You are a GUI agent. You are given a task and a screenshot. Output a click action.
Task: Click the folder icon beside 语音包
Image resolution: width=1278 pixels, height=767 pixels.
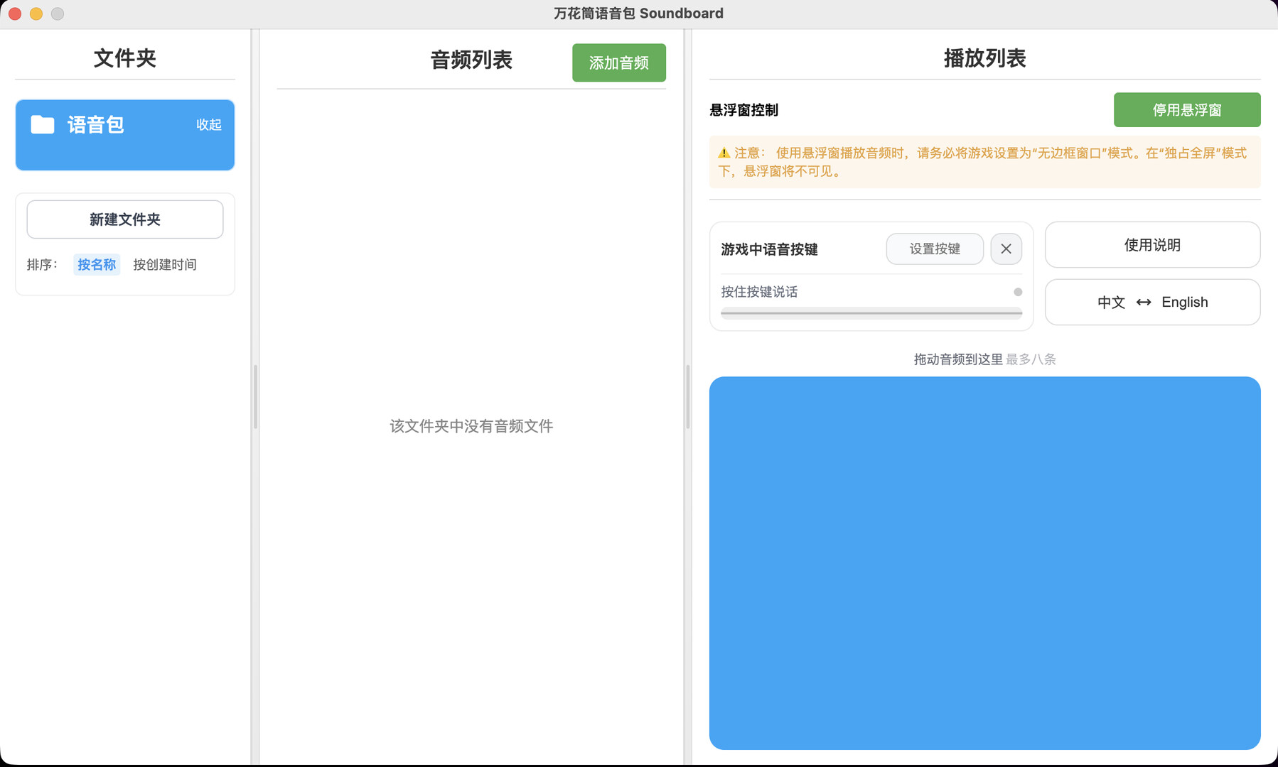coord(43,124)
